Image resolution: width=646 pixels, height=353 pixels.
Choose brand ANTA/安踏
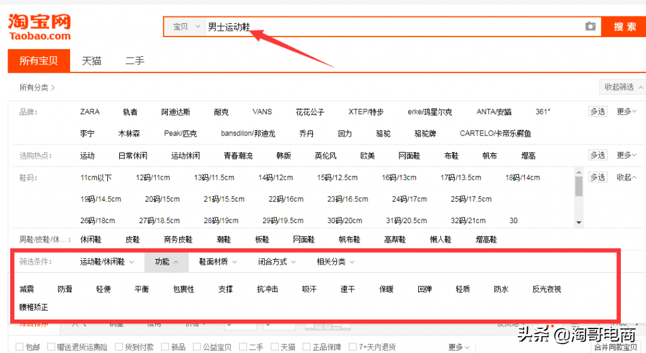click(494, 112)
